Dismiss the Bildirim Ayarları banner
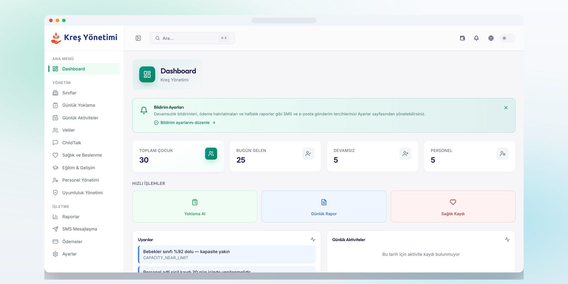Screen dimensions: 568x284 tap(506, 108)
